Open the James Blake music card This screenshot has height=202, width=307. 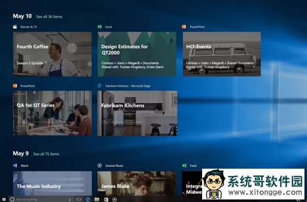pos(137,184)
